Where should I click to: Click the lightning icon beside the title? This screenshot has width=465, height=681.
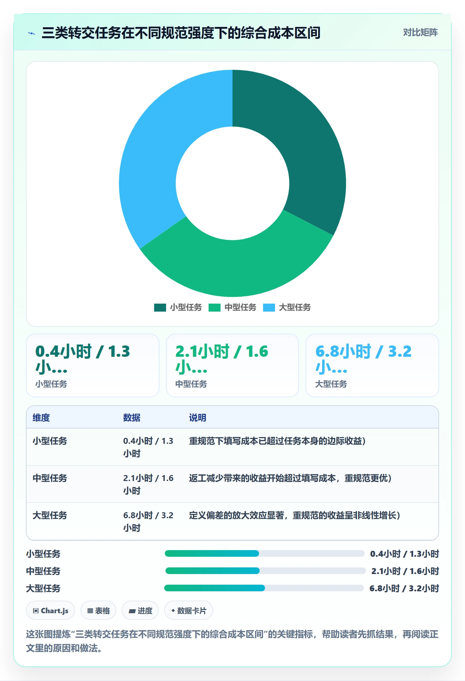coord(32,33)
